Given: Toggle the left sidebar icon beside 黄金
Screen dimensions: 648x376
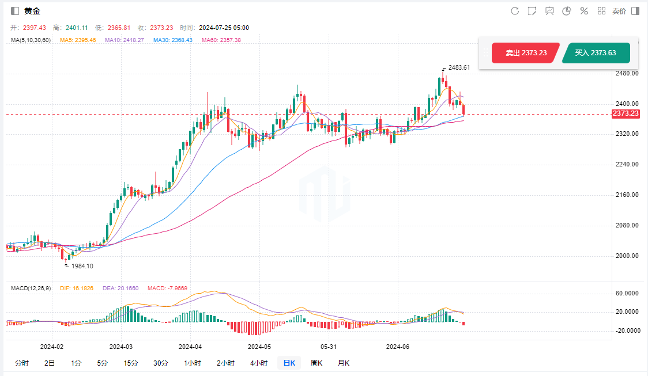Looking at the screenshot, I should tap(15, 11).
